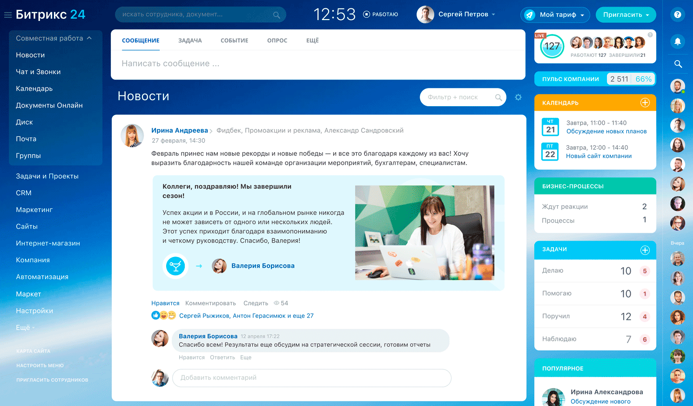This screenshot has width=693, height=406.
Task: Click the Добавить комментарий input field
Action: [311, 378]
